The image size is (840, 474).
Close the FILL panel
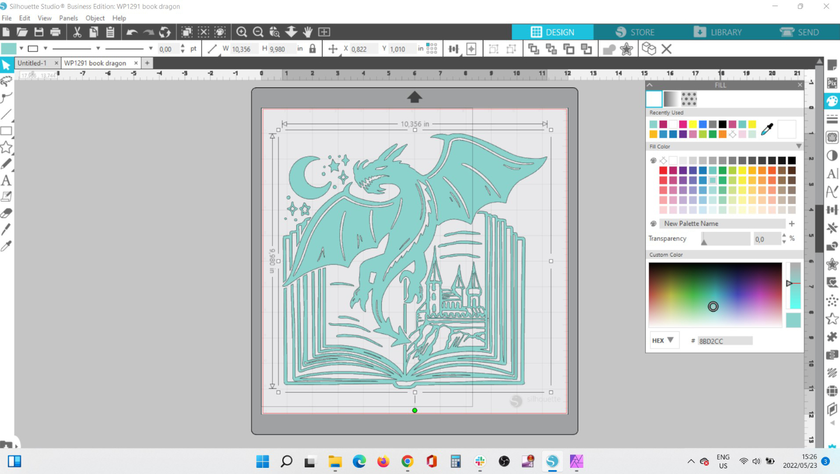point(800,85)
